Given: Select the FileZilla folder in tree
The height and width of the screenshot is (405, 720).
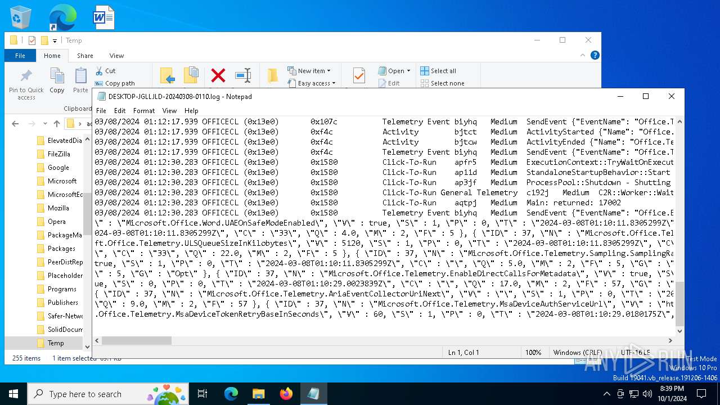Looking at the screenshot, I should pos(58,154).
